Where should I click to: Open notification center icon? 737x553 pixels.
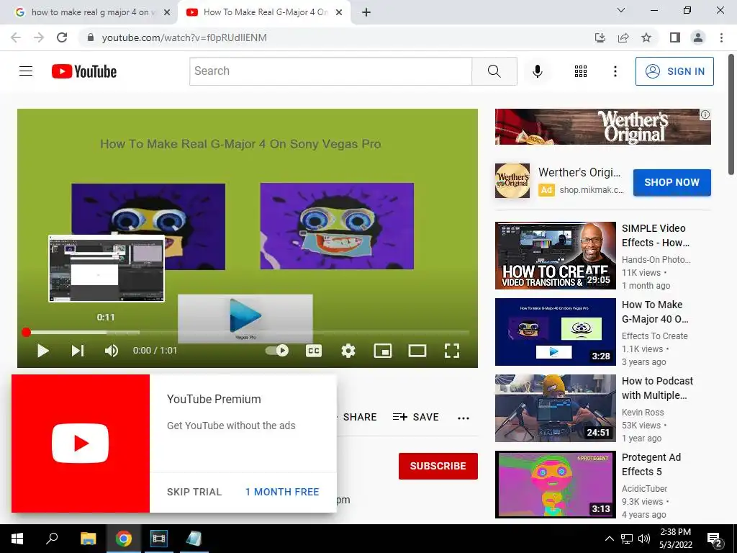715,539
